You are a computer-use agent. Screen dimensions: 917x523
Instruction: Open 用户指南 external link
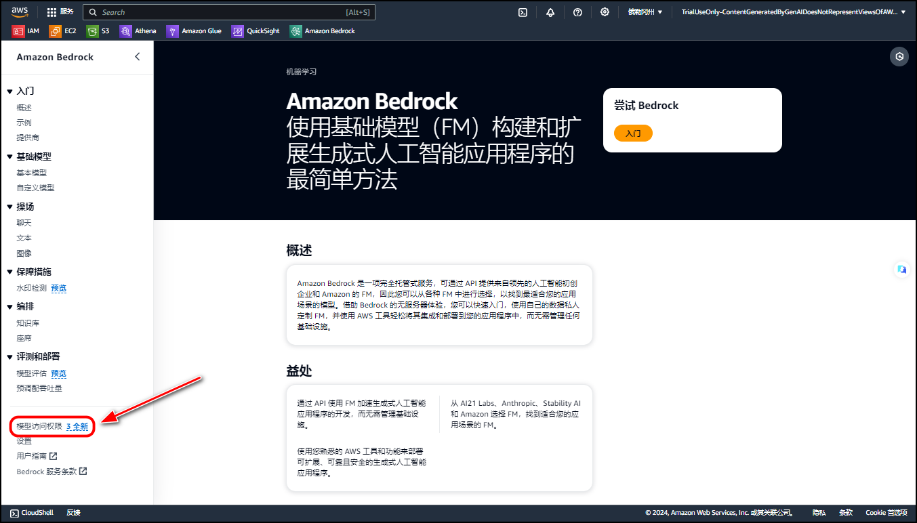pyautogui.click(x=37, y=456)
